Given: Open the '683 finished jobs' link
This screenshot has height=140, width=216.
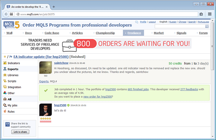Looking at the screenshot, I should pyautogui.click(x=138, y=89).
